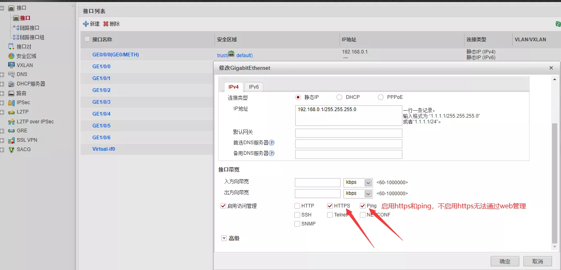Image resolution: width=561 pixels, height=270 pixels.
Task: Open the GE1/0/0 interface link
Action: tap(101, 67)
